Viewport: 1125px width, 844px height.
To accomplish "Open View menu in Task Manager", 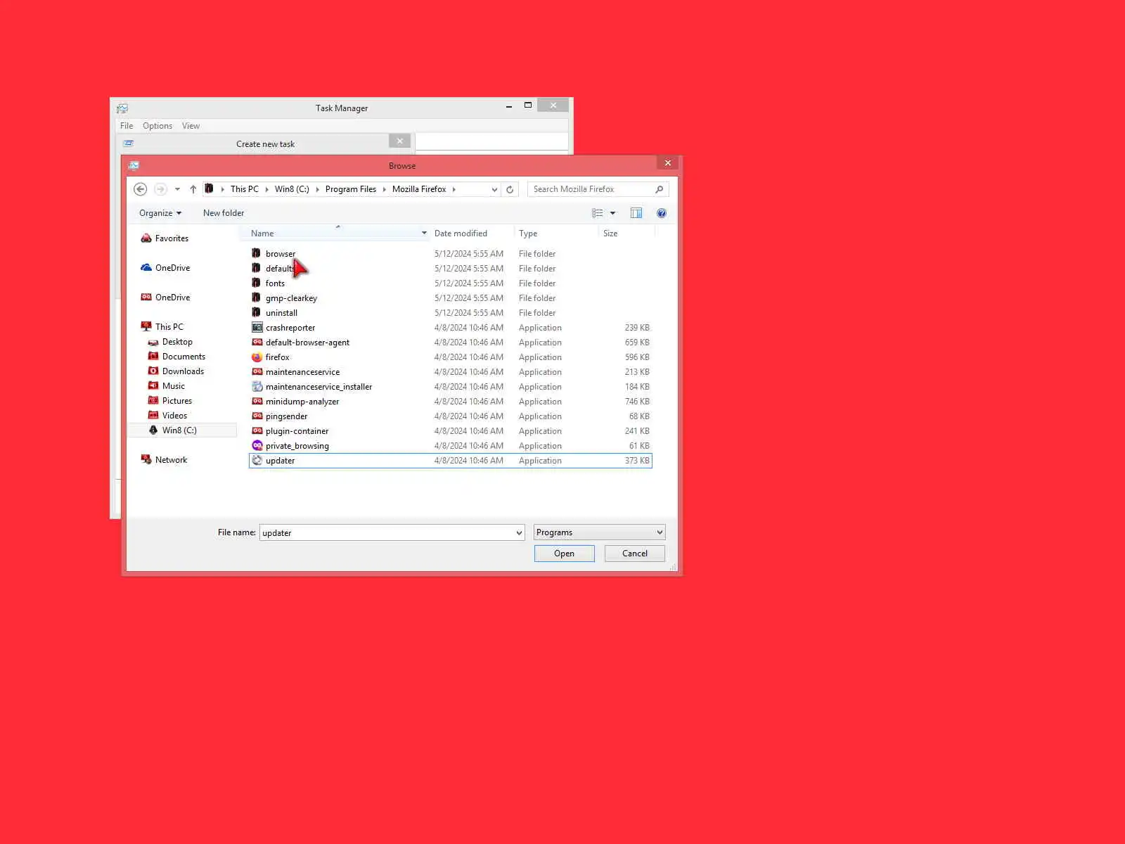I will coord(191,126).
